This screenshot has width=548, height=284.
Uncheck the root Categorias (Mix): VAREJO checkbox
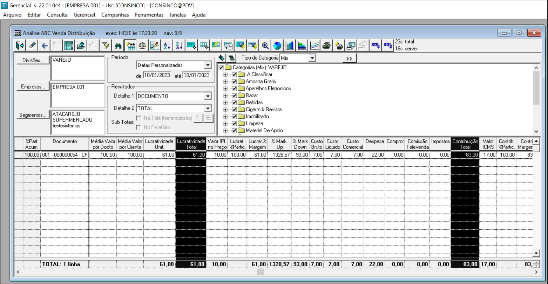click(221, 68)
